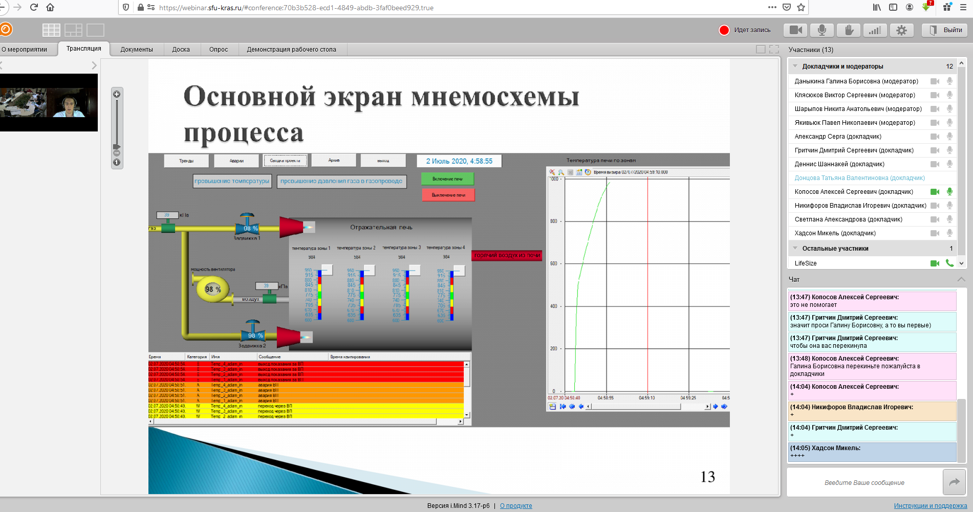Image resolution: width=973 pixels, height=512 pixels.
Task: Open the connection quality signal bars
Action: (x=875, y=30)
